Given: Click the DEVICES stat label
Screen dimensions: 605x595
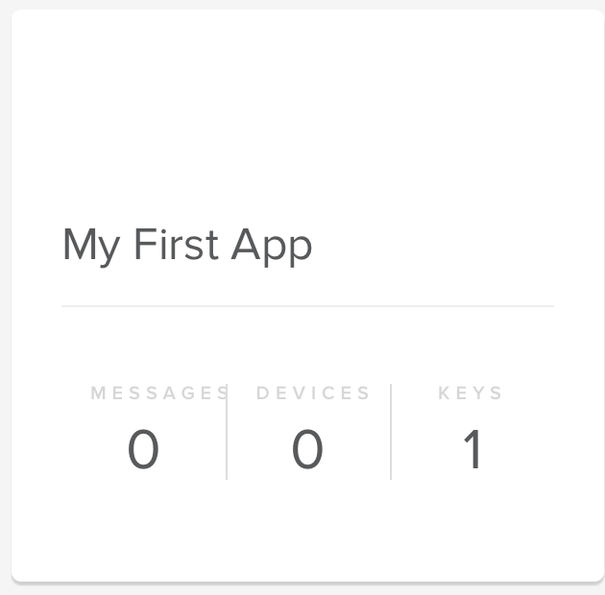Looking at the screenshot, I should click(313, 393).
